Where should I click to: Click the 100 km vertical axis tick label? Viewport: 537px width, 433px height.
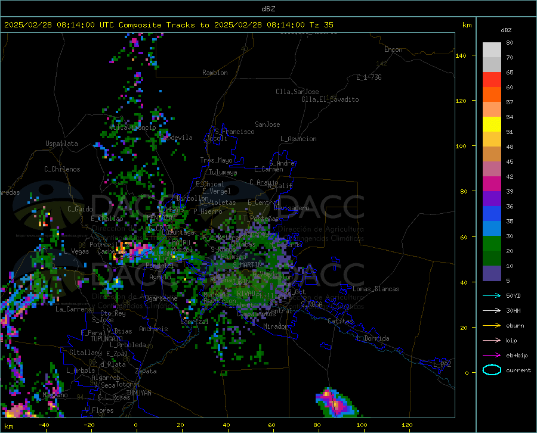pos(461,146)
